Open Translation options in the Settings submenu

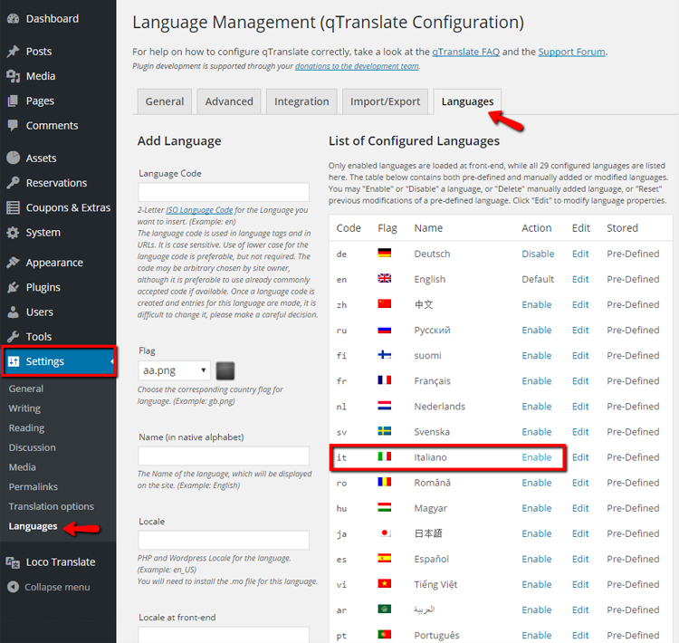point(51,506)
